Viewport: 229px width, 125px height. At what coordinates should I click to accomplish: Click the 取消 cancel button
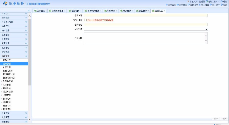[224, 118]
